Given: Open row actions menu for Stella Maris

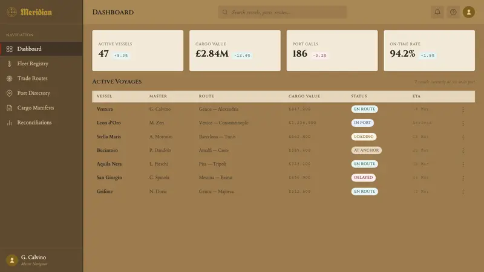Looking at the screenshot, I should point(463,137).
